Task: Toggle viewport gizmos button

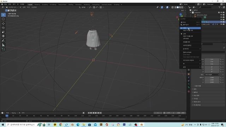Action: click(x=162, y=7)
